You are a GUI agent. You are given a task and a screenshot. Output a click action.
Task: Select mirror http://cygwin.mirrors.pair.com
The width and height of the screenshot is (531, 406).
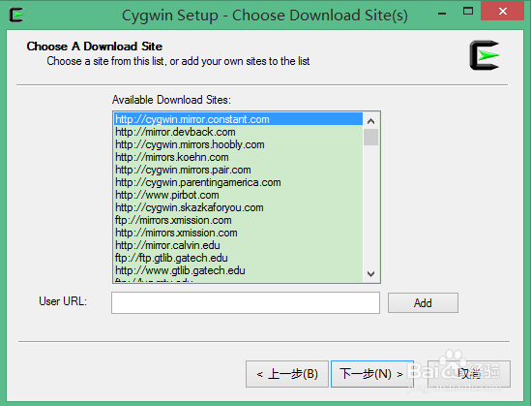238,170
